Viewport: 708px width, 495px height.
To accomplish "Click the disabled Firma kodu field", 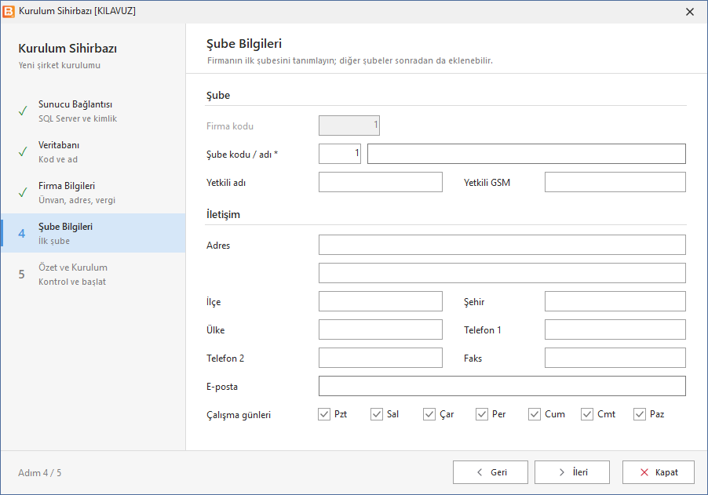I will coord(349,126).
